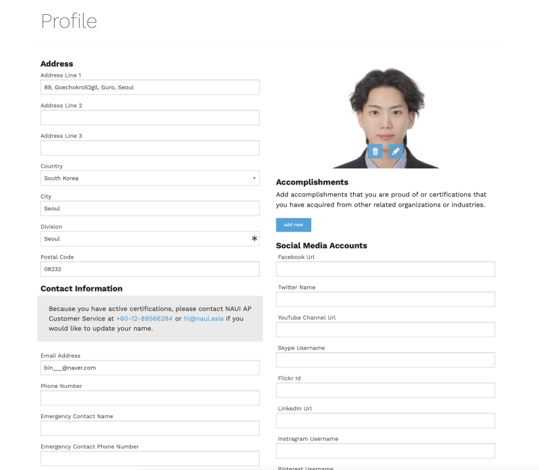Click the LinkedIn Url input field
This screenshot has height=470, width=539.
coord(385,421)
